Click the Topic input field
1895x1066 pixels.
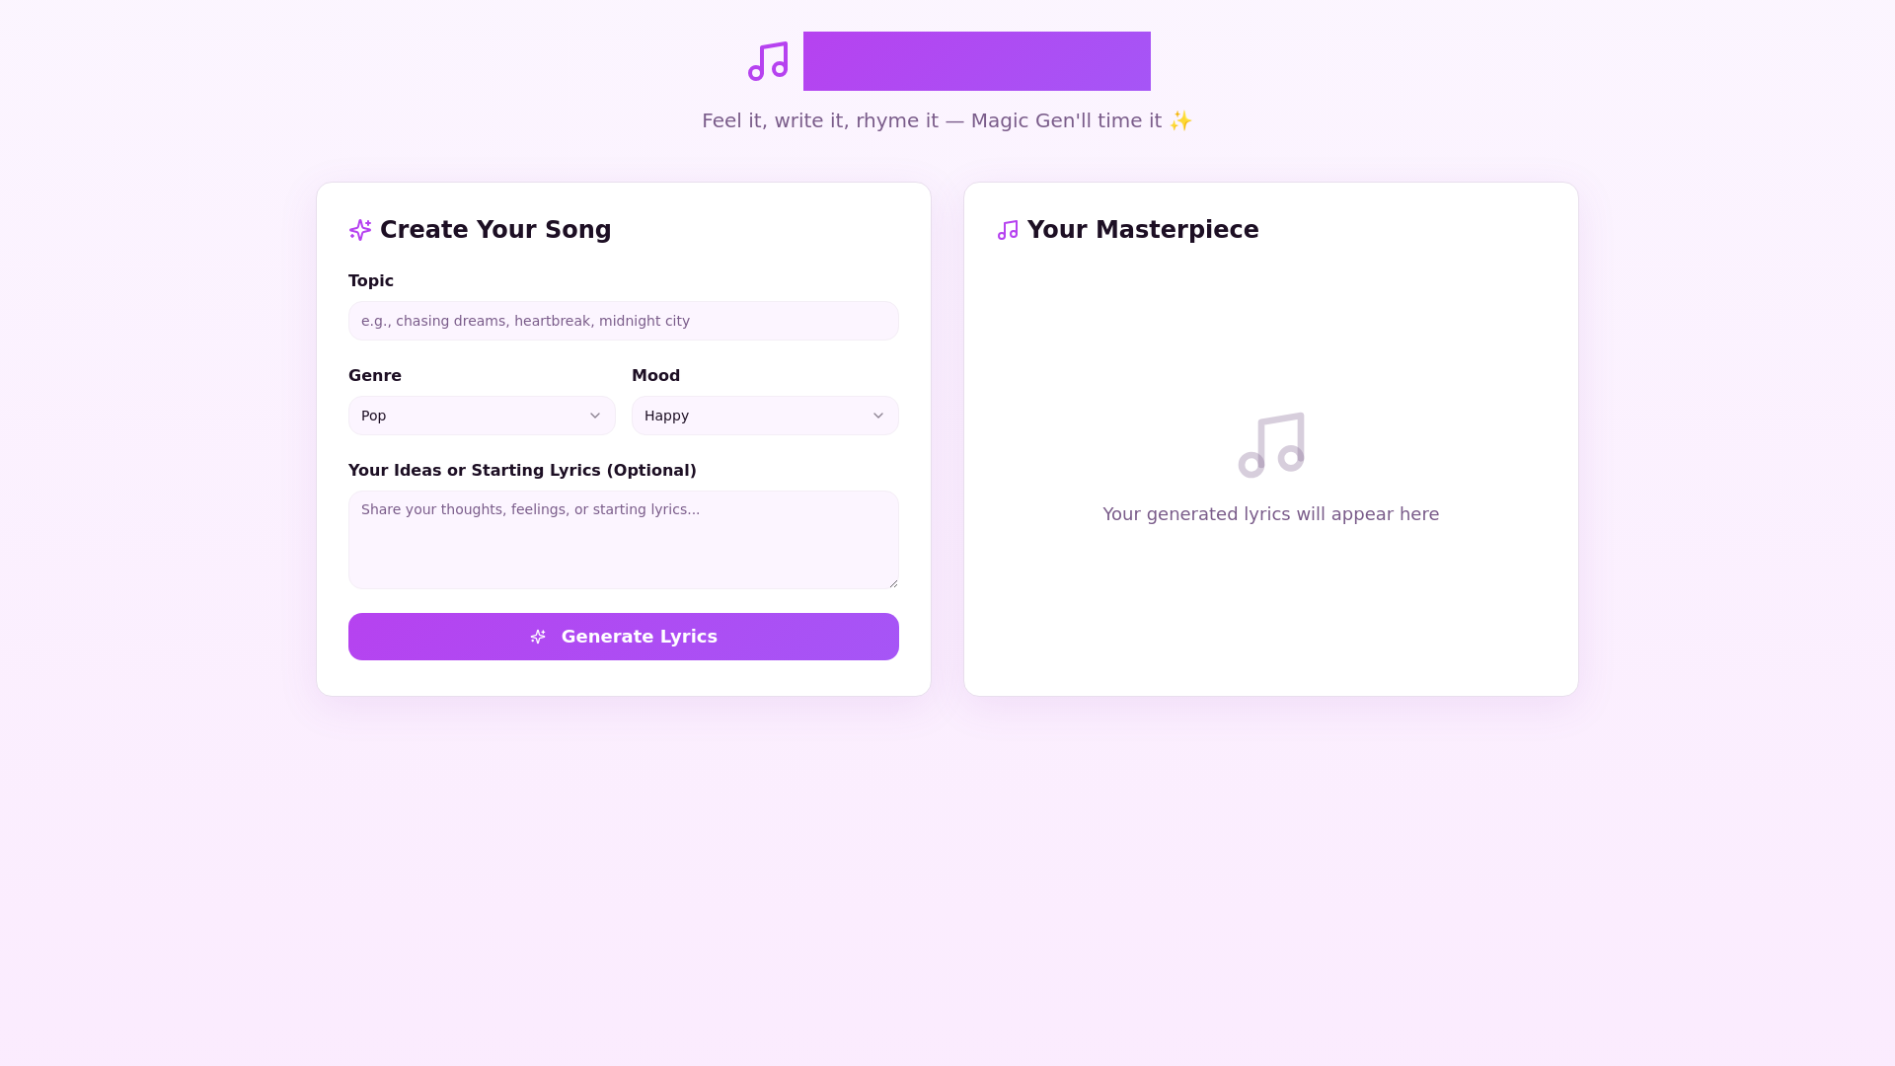tap(623, 321)
